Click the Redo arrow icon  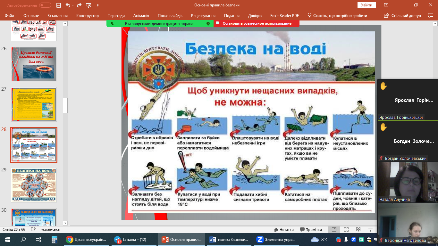click(x=80, y=5)
